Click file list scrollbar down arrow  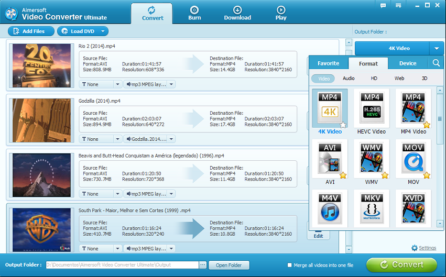click(349, 249)
